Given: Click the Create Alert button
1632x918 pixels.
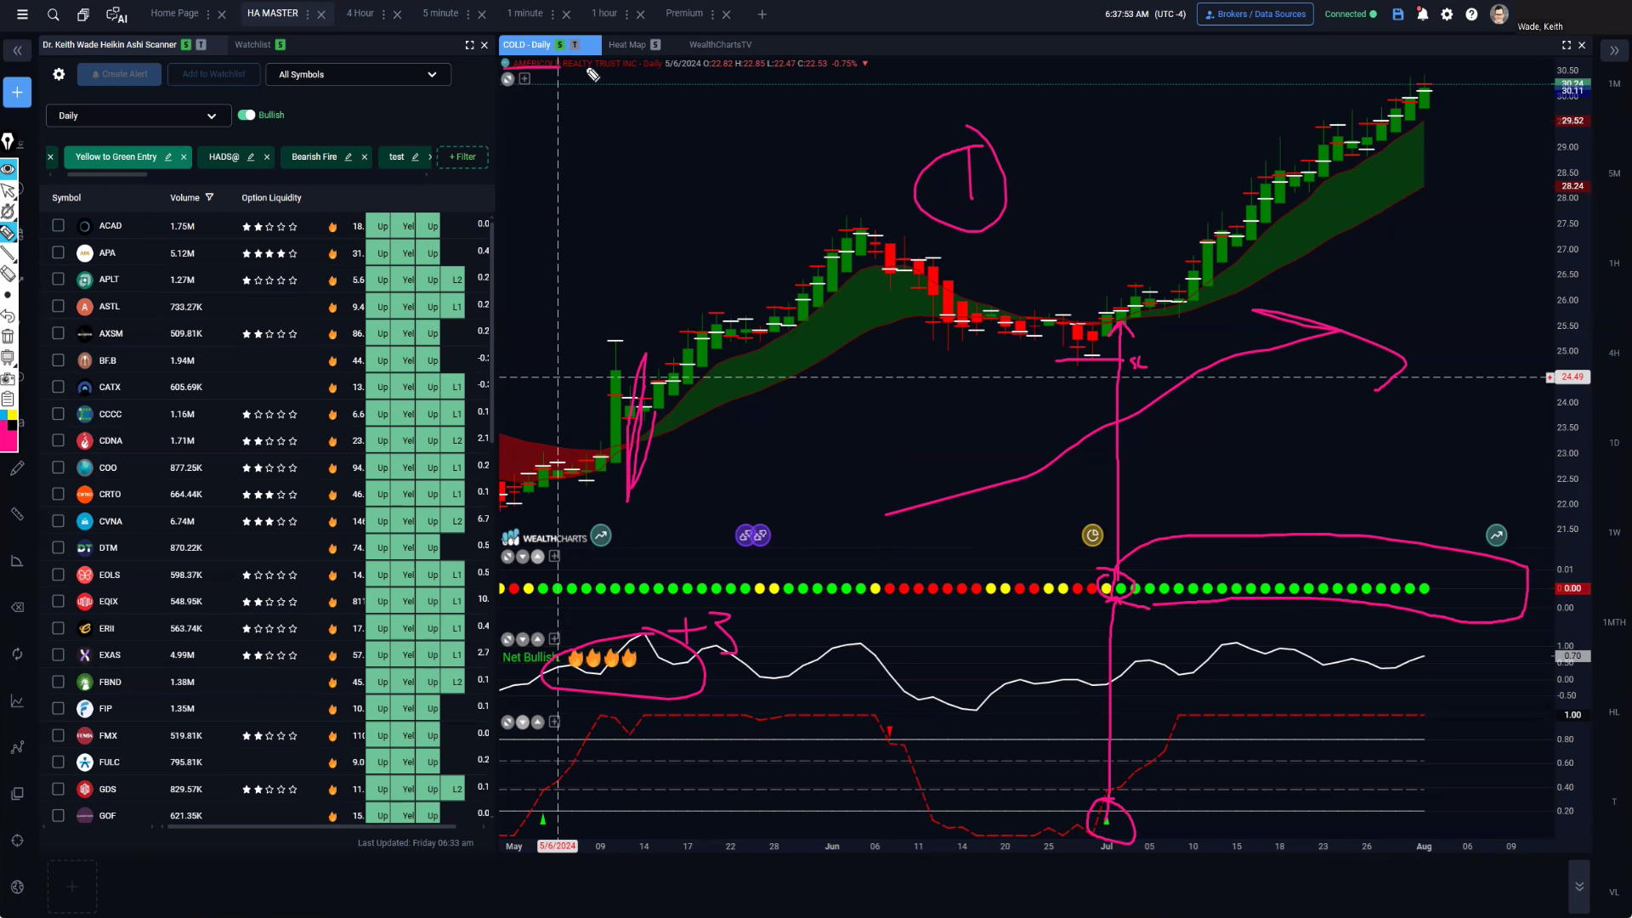Looking at the screenshot, I should pyautogui.click(x=119, y=74).
